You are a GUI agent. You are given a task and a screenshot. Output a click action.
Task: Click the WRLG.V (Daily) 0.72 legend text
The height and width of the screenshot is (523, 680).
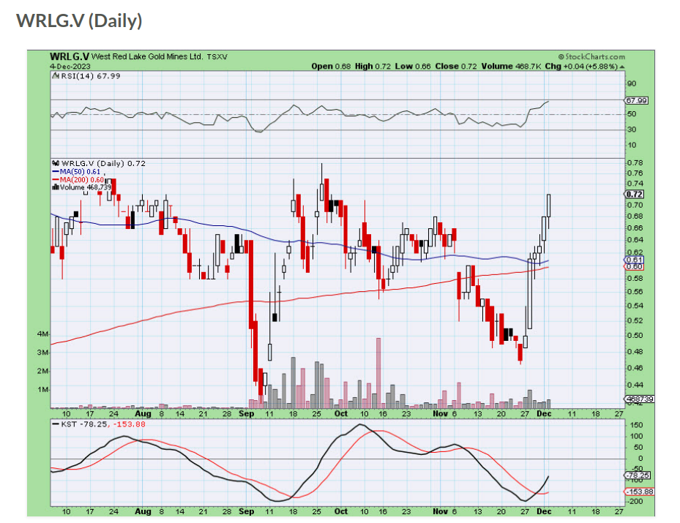[103, 163]
